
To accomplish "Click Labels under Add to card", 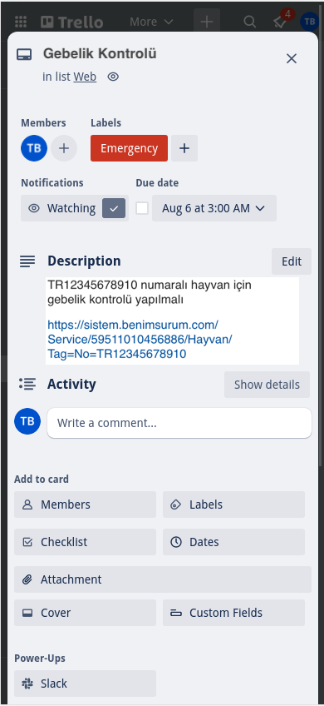I will 233,505.
